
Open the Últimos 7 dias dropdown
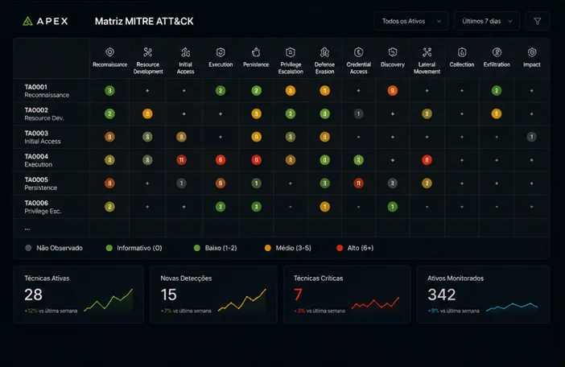click(487, 21)
